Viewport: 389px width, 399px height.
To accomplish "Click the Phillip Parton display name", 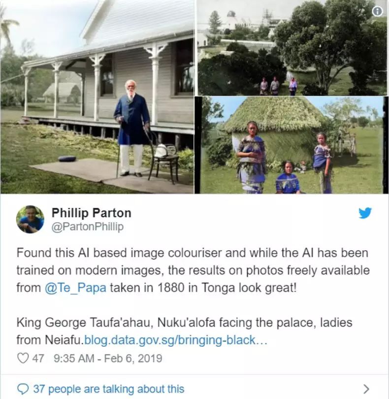I will click(91, 213).
